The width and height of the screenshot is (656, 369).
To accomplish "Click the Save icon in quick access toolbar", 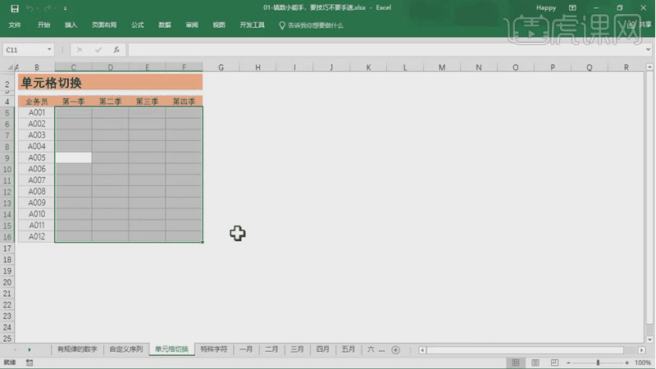I will click(15, 8).
